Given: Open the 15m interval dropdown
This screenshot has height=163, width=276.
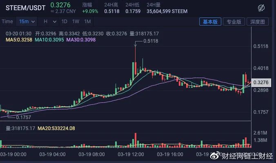Looking at the screenshot, I should (x=27, y=22).
